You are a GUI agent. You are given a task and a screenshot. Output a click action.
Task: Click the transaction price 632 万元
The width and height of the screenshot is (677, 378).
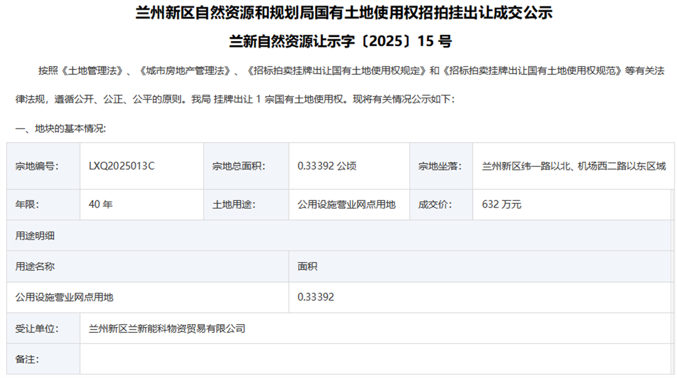point(502,205)
